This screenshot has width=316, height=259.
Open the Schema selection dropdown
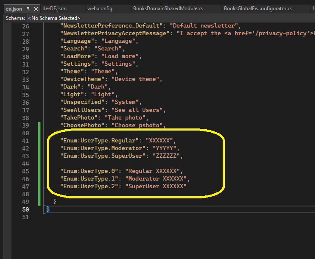coord(54,18)
